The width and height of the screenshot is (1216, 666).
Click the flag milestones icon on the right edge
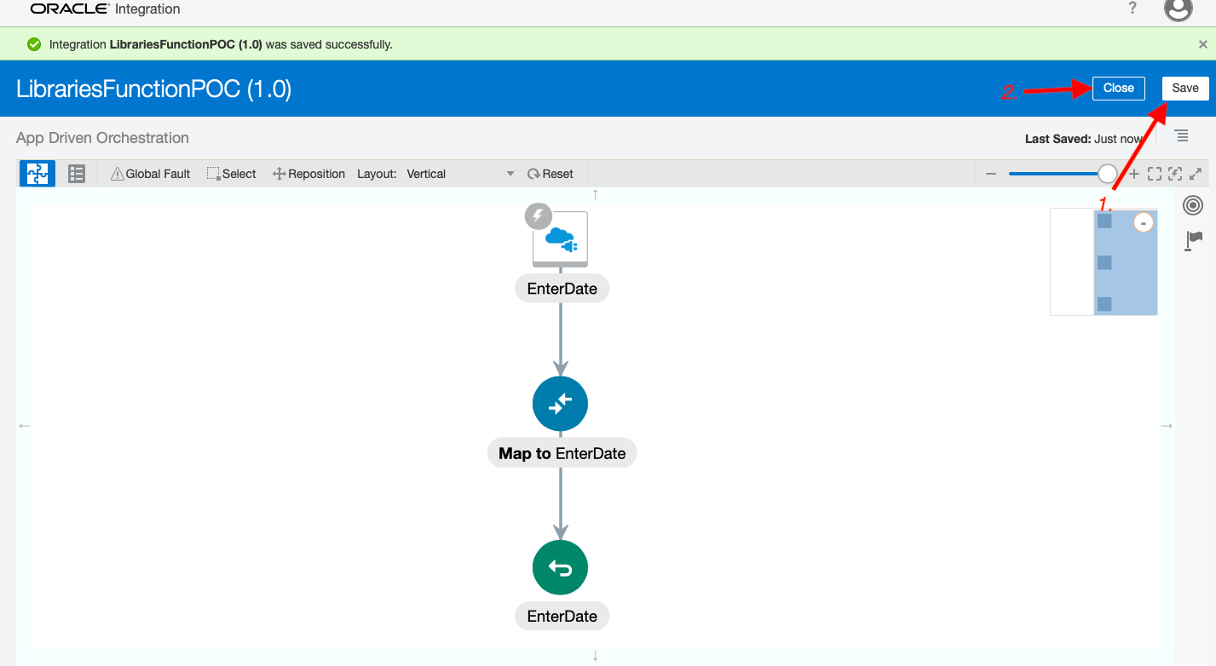1193,239
